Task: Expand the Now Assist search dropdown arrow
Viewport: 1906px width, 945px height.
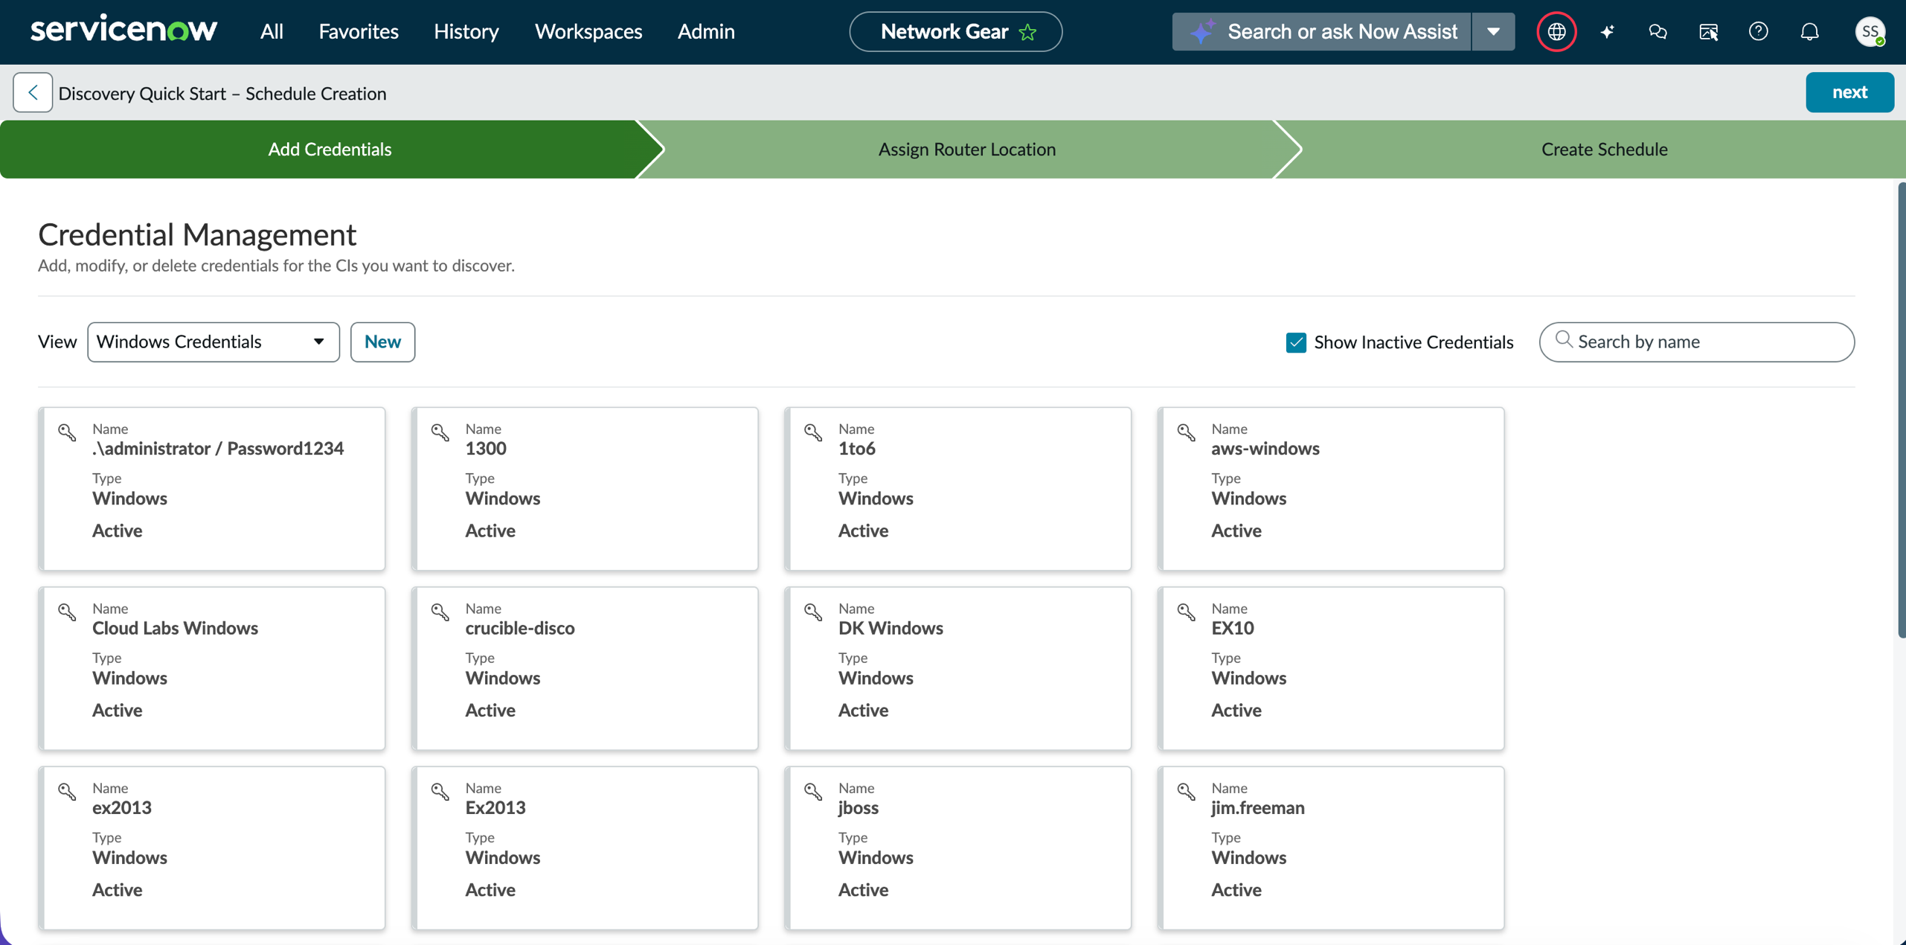Action: click(1493, 31)
